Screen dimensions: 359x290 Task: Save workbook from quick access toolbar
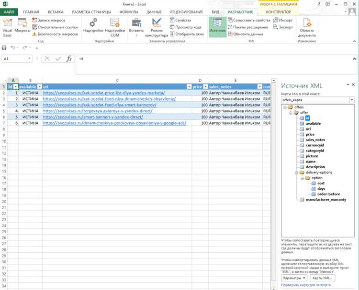[4, 47]
